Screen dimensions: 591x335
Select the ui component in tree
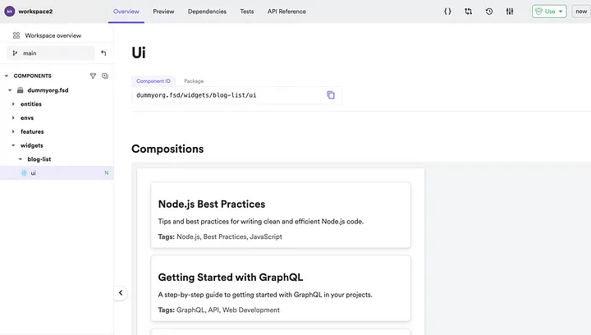(x=57, y=173)
